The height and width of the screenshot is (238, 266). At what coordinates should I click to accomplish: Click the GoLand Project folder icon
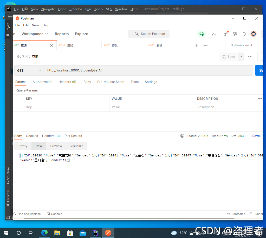[8, 35]
